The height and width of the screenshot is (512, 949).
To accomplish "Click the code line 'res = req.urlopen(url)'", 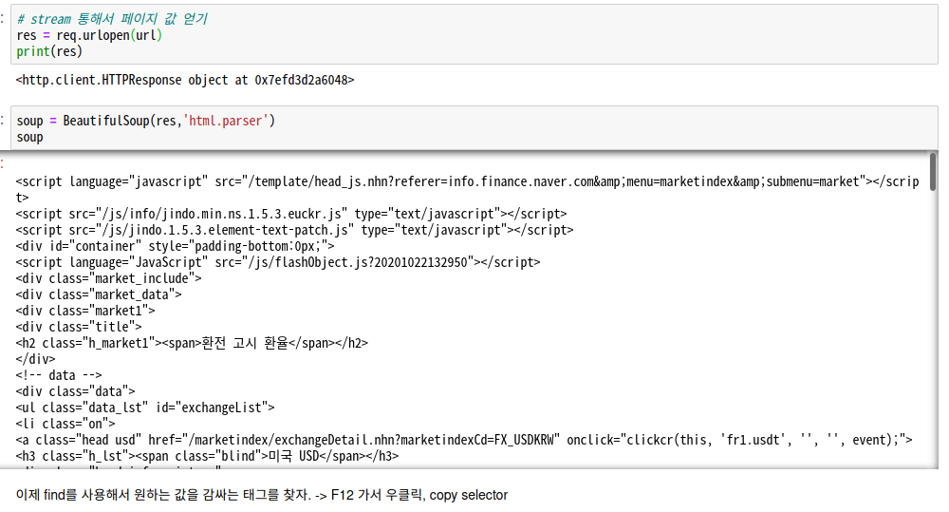I will (x=89, y=35).
